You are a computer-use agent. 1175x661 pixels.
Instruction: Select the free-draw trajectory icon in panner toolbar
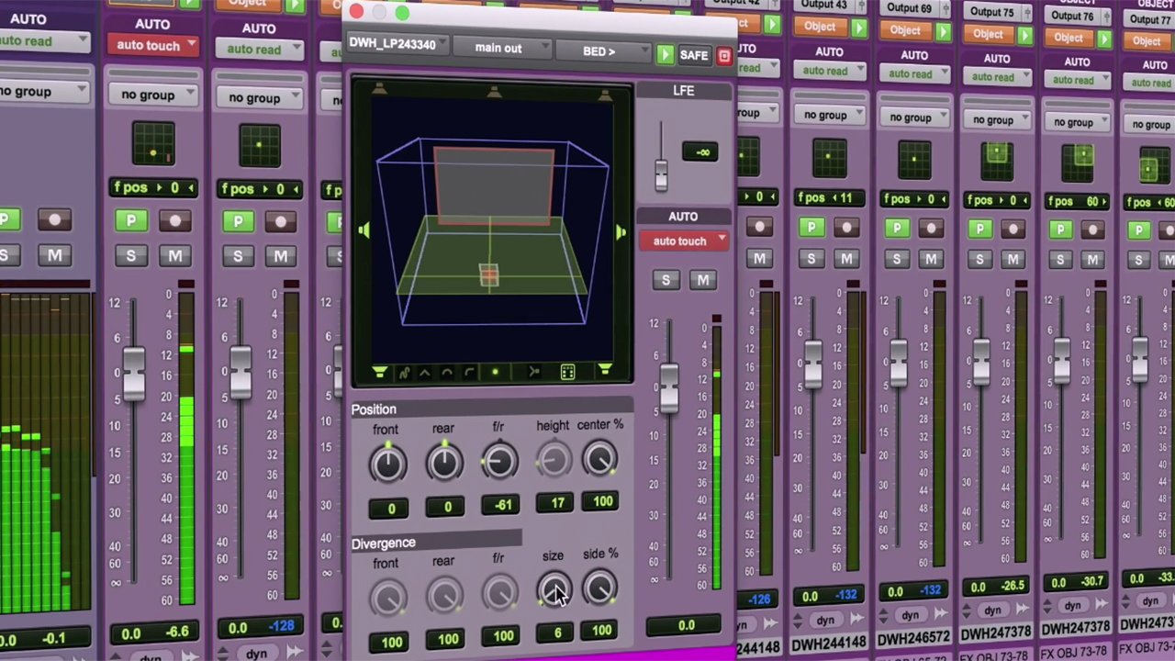405,372
